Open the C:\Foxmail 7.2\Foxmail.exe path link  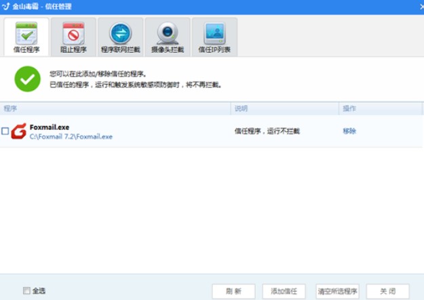click(71, 136)
